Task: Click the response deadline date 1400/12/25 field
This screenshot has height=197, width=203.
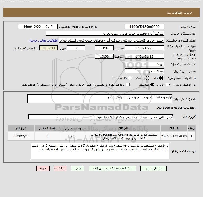Action: [144, 48]
